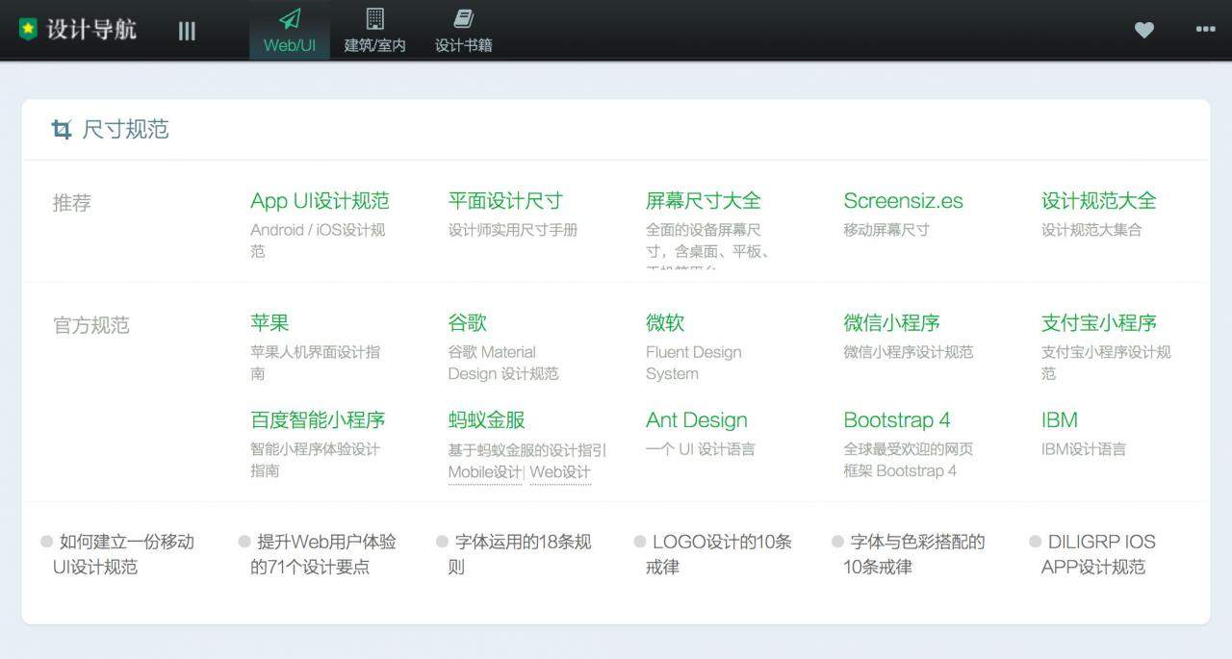
Task: Open article 字体与色彩搭配的10条戒律
Action: coord(914,554)
